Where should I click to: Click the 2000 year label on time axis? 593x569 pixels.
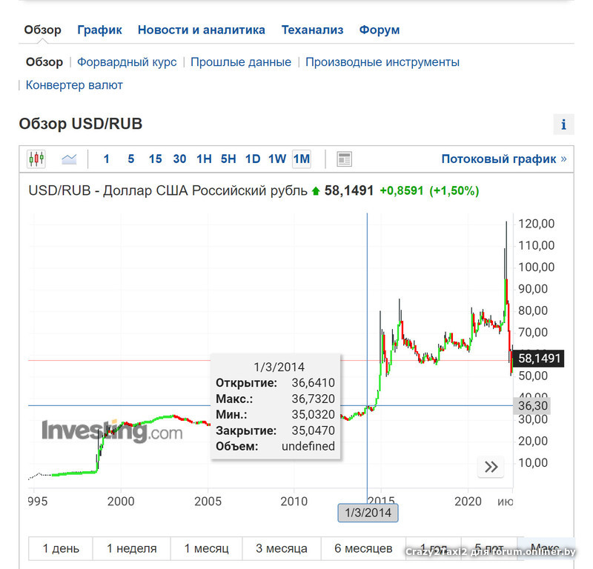pos(121,502)
